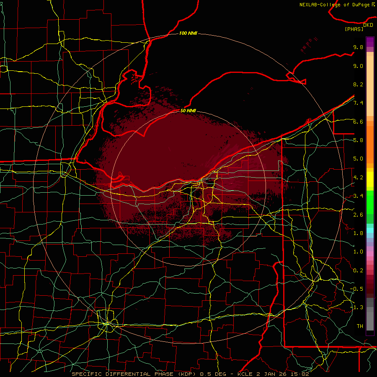Viewport: 377px width, 377px height.
Task: Select the 50 NMI range ring label
Action: [x=188, y=111]
